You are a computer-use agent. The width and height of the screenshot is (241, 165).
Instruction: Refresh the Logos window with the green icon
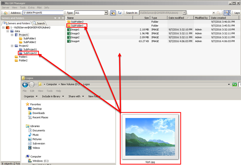tap(234, 85)
